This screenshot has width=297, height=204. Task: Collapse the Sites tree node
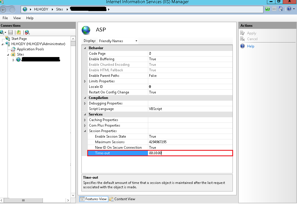tap(8, 55)
